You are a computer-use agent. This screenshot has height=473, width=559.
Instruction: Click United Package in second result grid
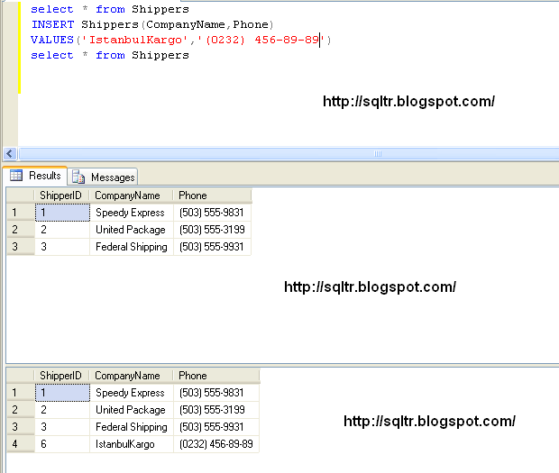click(132, 410)
